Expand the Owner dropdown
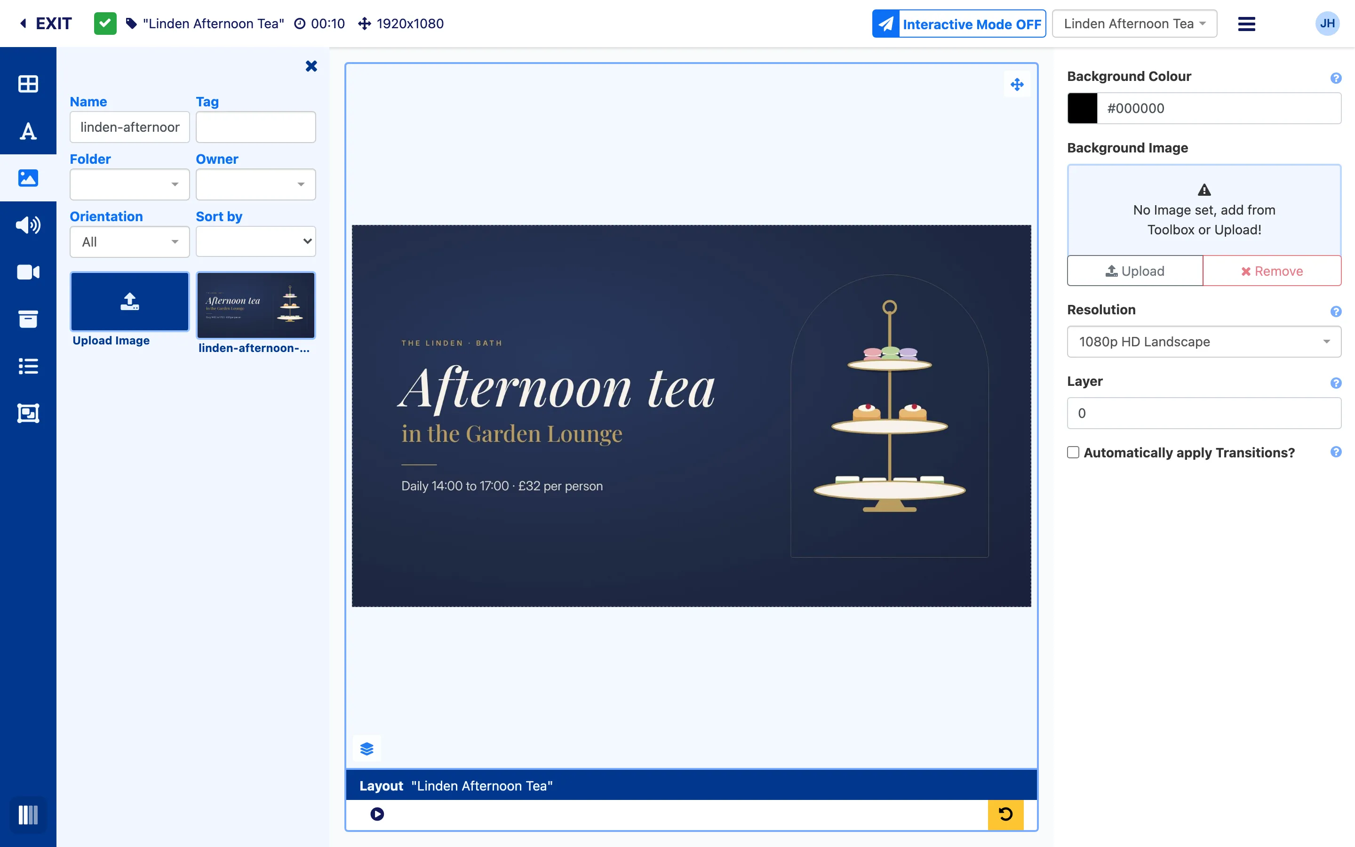This screenshot has height=847, width=1355. pos(255,184)
